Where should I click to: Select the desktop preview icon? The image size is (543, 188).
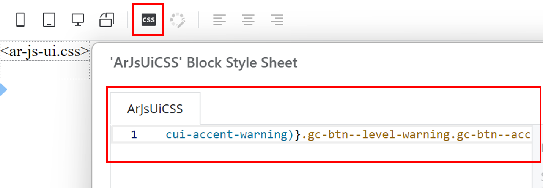(x=78, y=20)
